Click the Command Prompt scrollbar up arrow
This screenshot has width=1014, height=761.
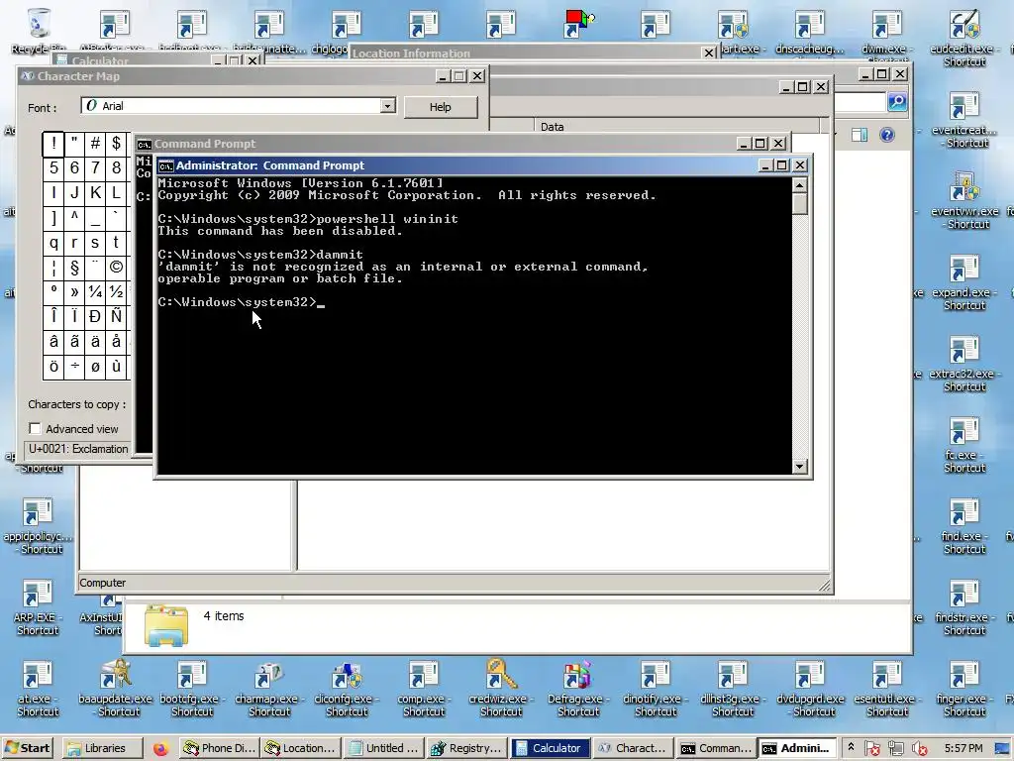tap(800, 185)
